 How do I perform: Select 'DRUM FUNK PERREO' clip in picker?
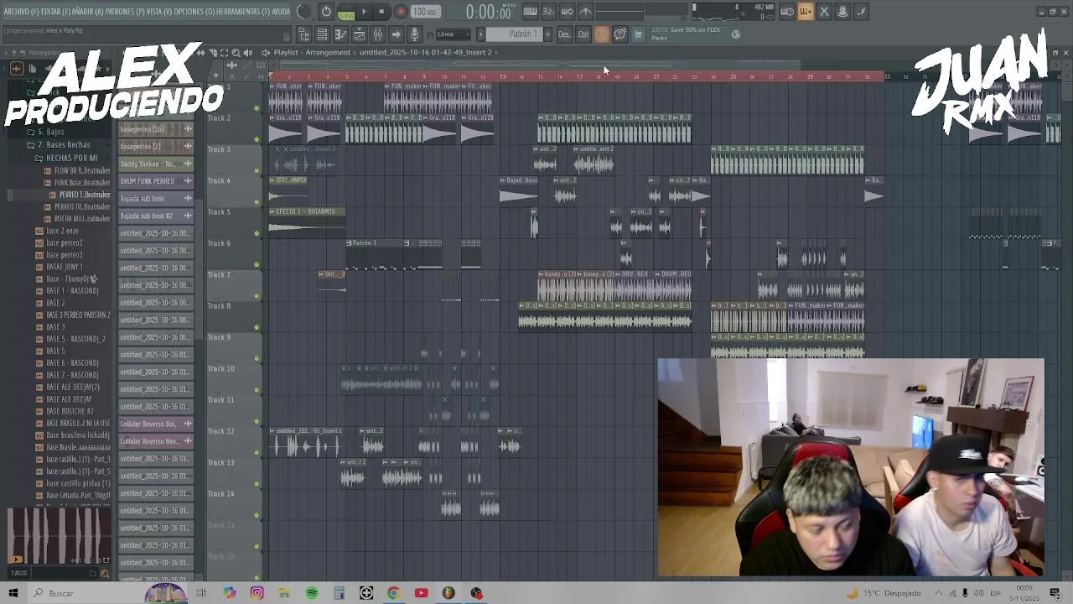156,181
